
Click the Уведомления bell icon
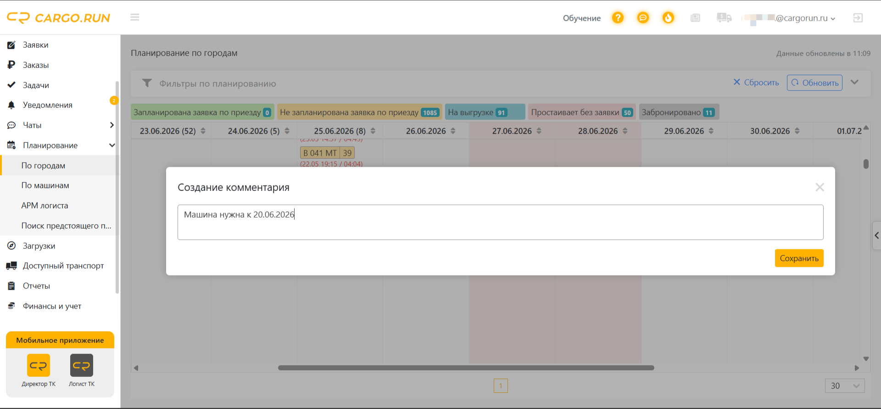[11, 105]
